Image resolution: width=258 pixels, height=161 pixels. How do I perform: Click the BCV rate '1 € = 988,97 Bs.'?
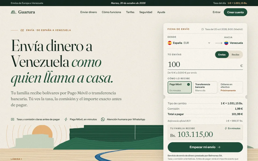(x=234, y=121)
